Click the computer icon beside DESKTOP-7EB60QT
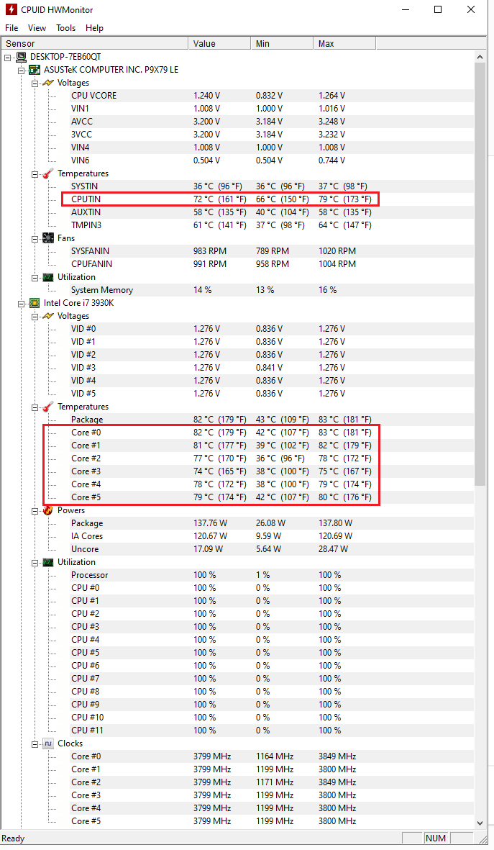The width and height of the screenshot is (494, 850). point(21,57)
